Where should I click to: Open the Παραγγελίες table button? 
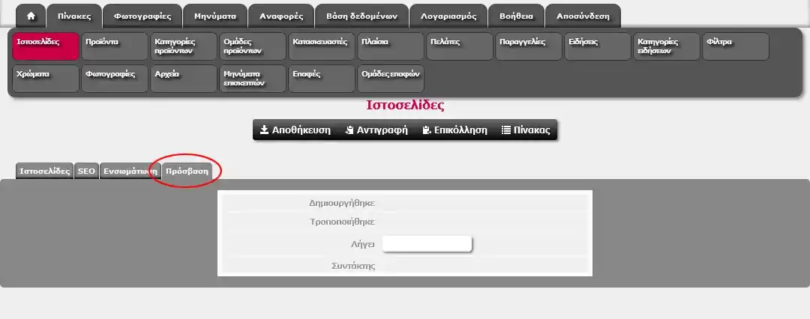(x=528, y=46)
